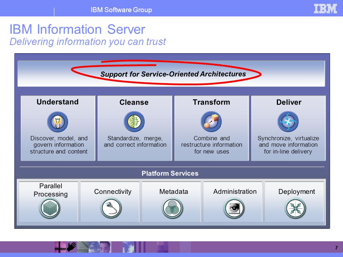Click the IBM logo in header
Screen dimensions: 343x257
click(x=325, y=9)
